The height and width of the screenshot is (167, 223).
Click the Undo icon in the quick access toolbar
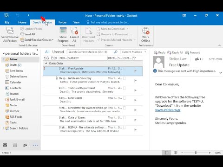[x=18, y=15]
